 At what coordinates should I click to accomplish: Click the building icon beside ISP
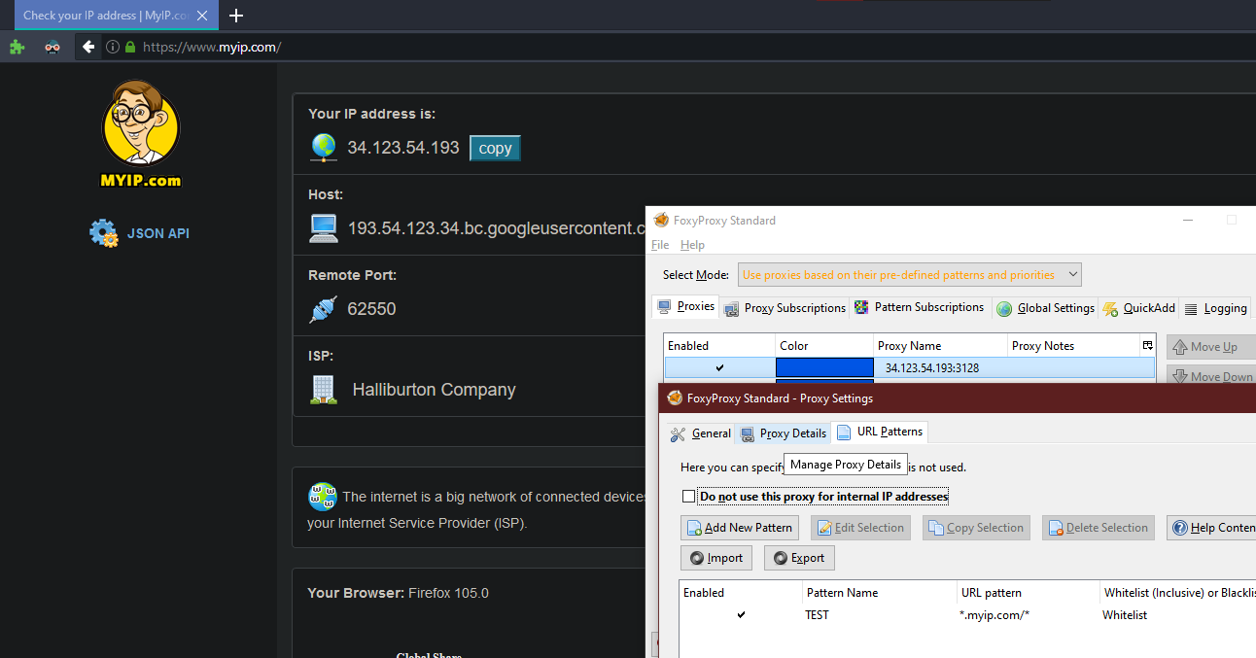coord(324,390)
